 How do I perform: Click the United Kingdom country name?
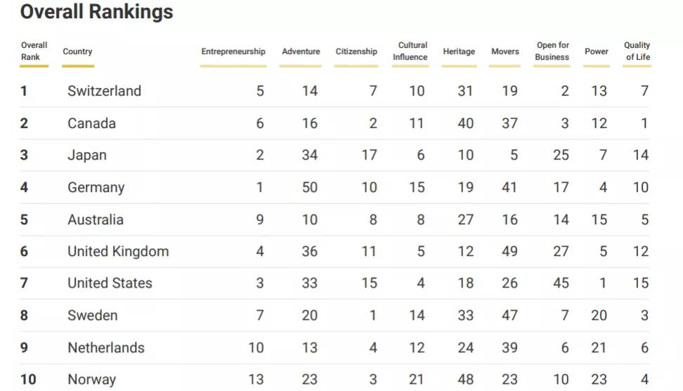(118, 252)
